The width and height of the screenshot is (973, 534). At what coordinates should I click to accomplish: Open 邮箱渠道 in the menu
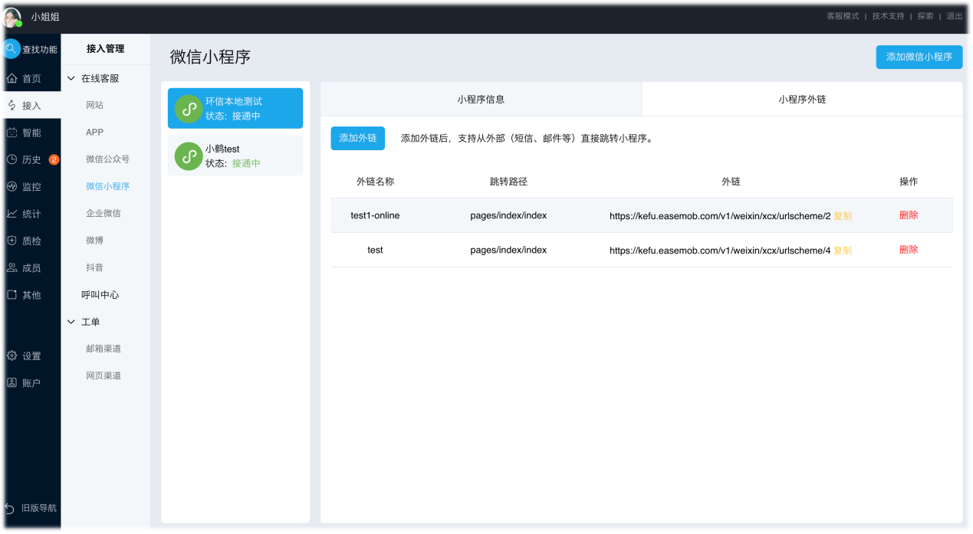pyautogui.click(x=104, y=349)
